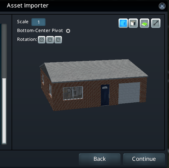Click the Back button
This screenshot has width=169, height=168.
[x=100, y=159]
